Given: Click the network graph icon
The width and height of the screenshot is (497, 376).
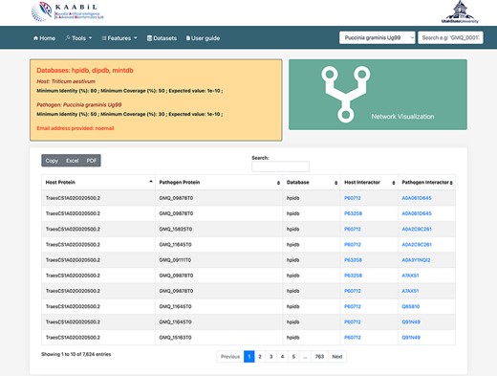Looking at the screenshot, I should [346, 94].
